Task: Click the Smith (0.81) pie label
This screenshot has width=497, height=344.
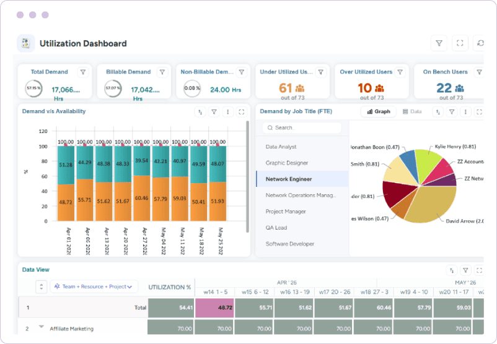Action: (365, 164)
